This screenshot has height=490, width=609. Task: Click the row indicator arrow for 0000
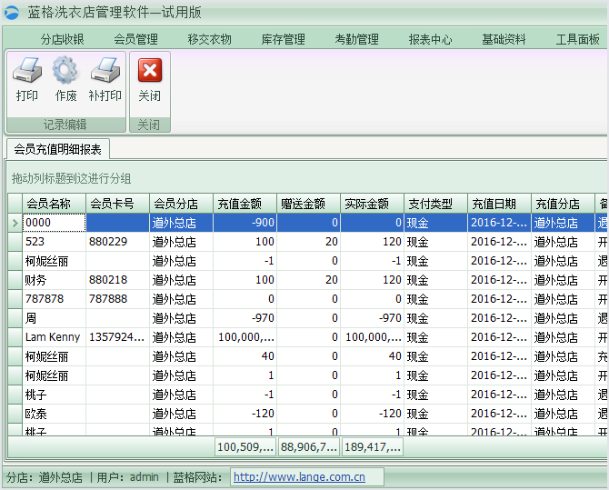[x=15, y=223]
